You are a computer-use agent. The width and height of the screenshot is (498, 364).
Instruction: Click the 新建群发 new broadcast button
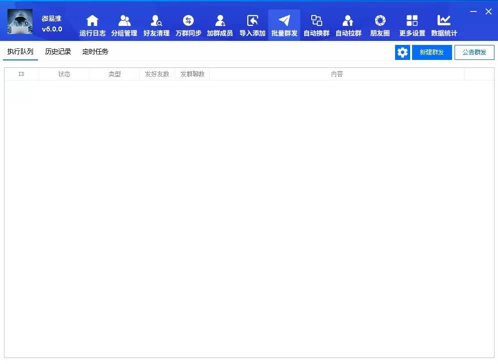(x=432, y=52)
